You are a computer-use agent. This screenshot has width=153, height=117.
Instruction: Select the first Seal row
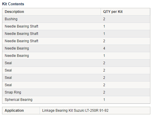click(76, 63)
